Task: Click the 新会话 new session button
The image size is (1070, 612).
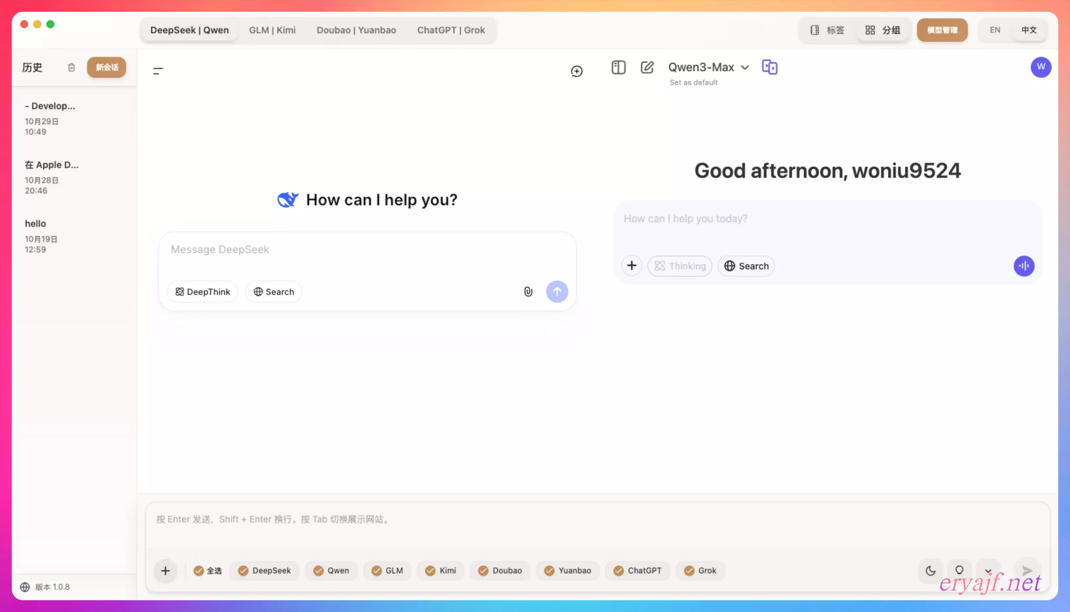Action: tap(106, 67)
